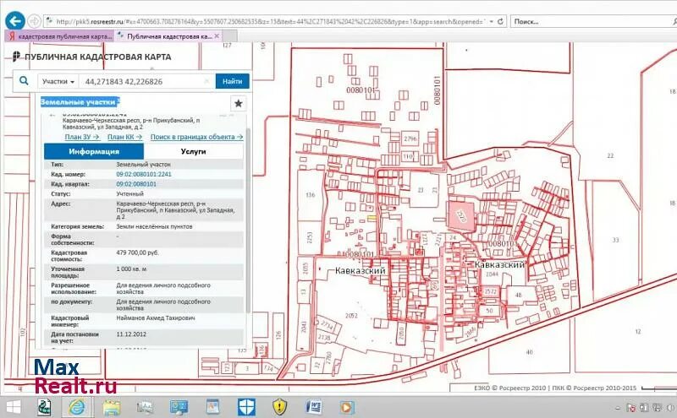Click the browser forward arrow button
This screenshot has height=418, width=677.
34,21
